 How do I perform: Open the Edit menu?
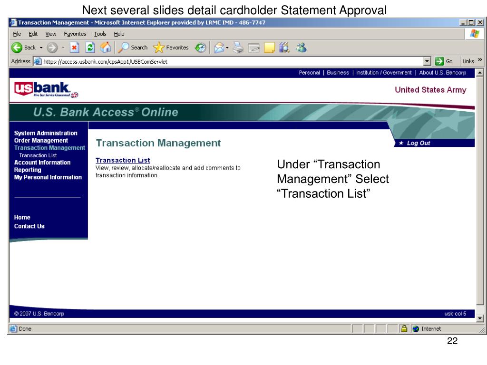click(x=33, y=34)
